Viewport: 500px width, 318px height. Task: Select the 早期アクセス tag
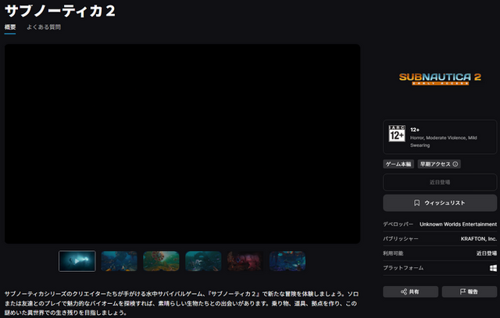435,164
